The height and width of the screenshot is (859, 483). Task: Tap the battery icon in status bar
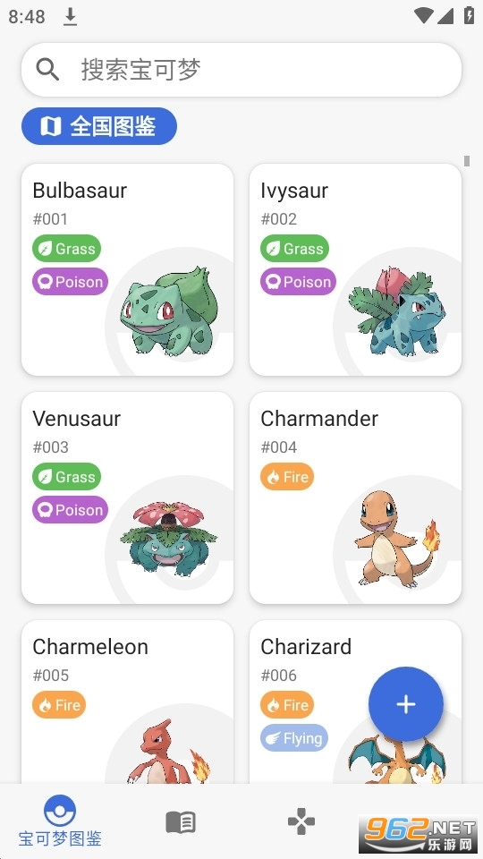(469, 15)
